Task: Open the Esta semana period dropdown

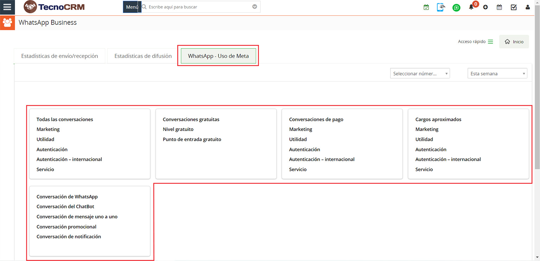Action: click(497, 73)
